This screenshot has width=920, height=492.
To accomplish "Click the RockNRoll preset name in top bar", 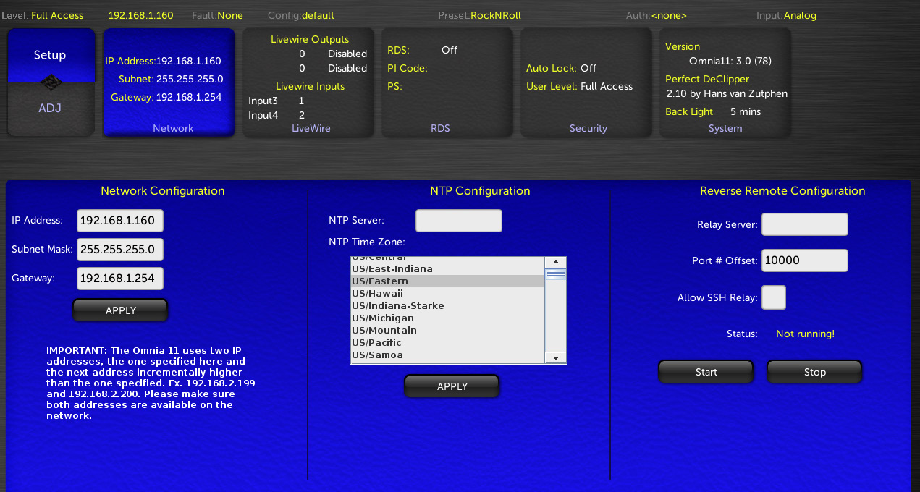I will 496,15.
